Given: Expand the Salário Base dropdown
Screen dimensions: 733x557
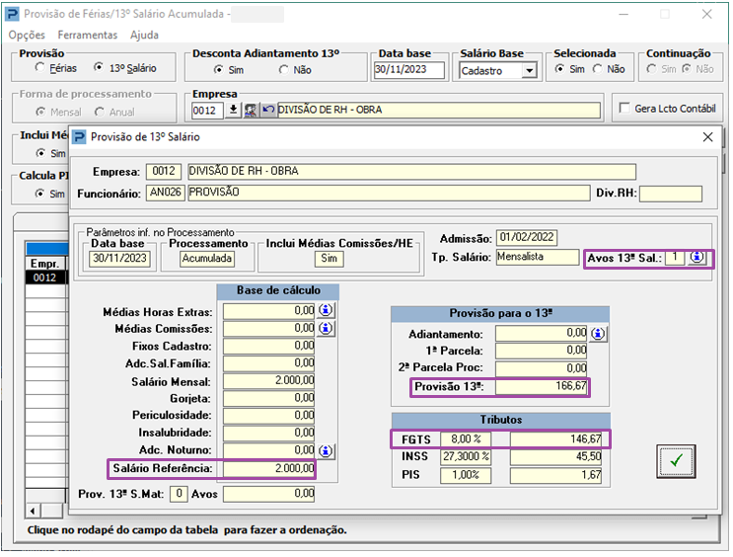Looking at the screenshot, I should (530, 71).
